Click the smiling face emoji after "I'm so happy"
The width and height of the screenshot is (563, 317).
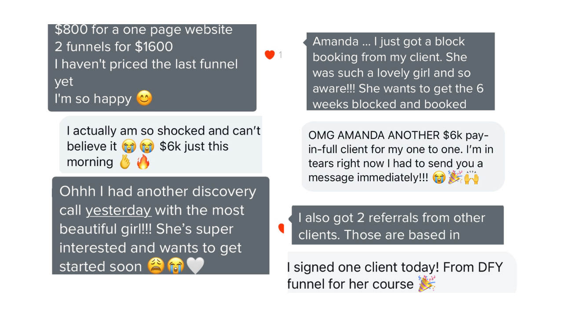point(144,98)
